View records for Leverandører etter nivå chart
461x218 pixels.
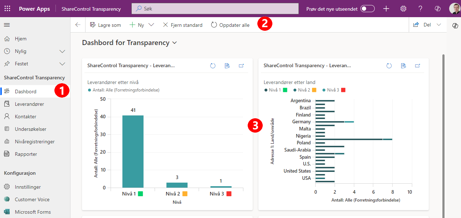click(x=227, y=66)
